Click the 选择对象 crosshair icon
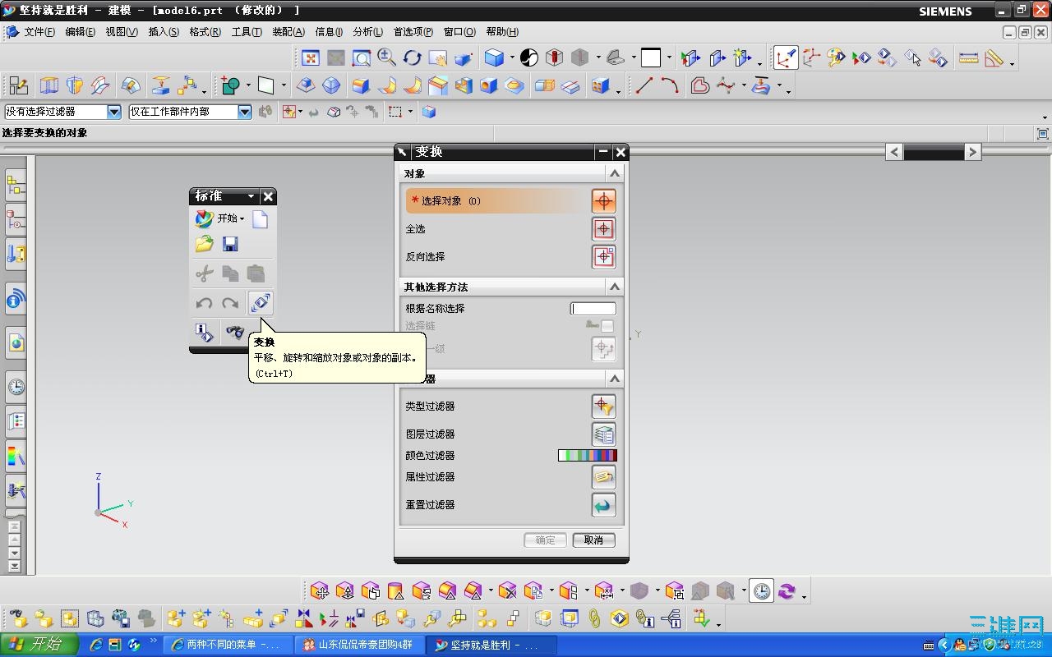 604,201
